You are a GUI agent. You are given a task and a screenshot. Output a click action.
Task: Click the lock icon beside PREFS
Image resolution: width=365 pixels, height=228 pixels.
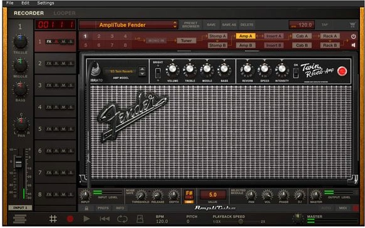(x=86, y=208)
